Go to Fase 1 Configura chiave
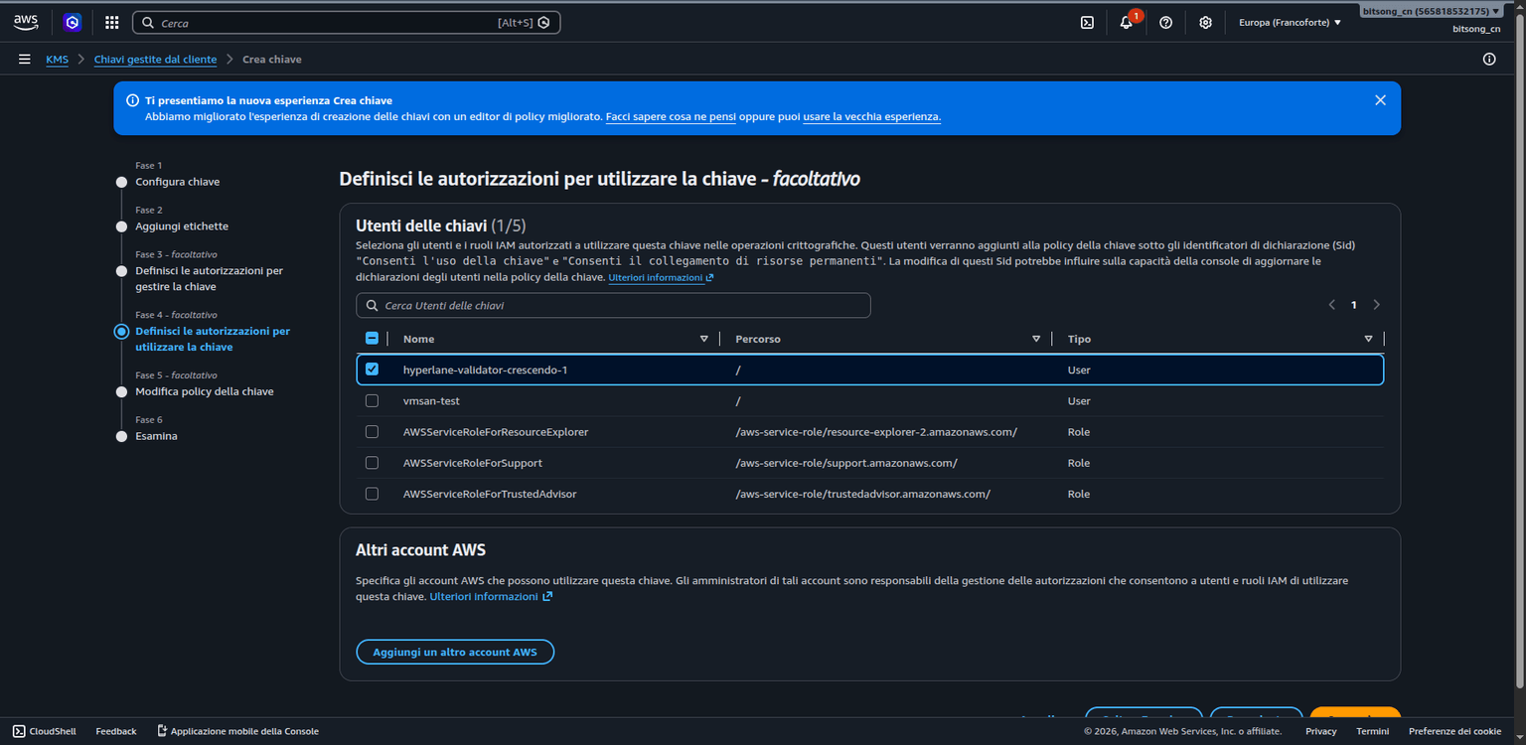1526x745 pixels. pyautogui.click(x=178, y=182)
